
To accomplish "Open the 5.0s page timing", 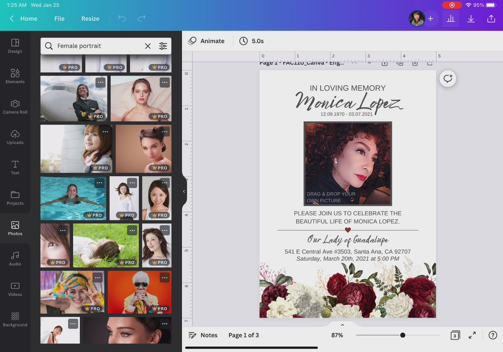I will coord(251,41).
